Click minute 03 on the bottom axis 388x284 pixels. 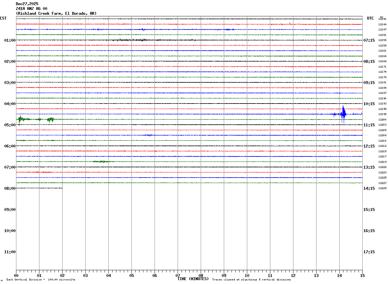point(85,275)
